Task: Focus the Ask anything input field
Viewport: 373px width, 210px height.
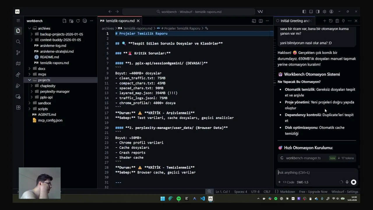Action: [317, 172]
